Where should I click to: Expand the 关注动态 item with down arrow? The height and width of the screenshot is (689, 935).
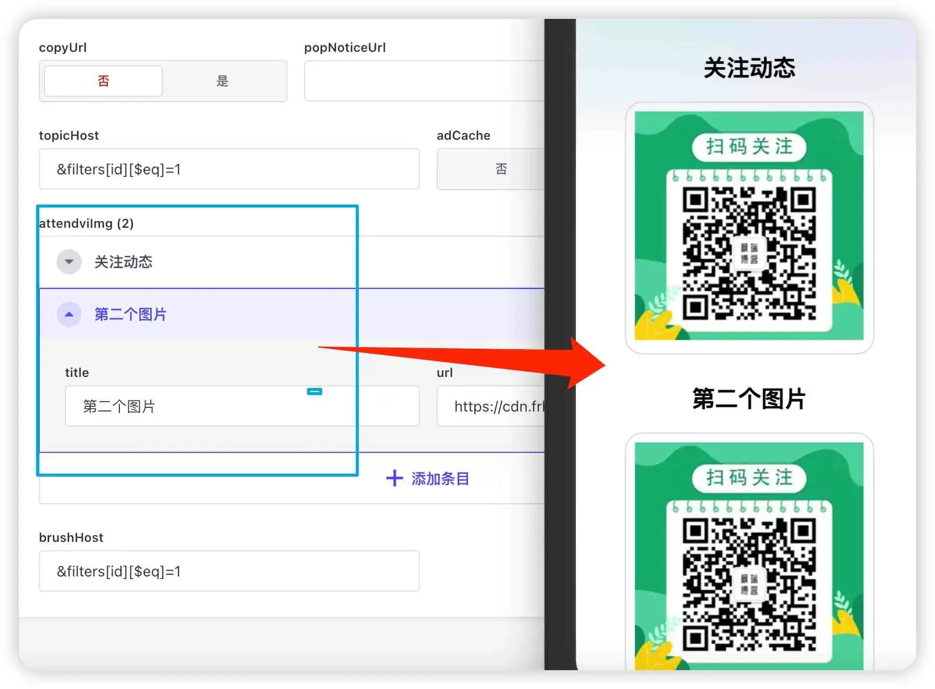[x=69, y=262]
